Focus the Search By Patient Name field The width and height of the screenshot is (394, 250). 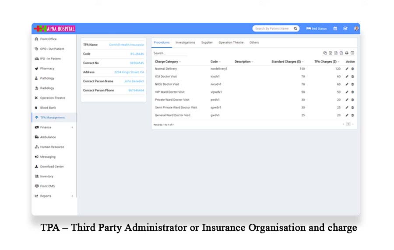(x=273, y=28)
